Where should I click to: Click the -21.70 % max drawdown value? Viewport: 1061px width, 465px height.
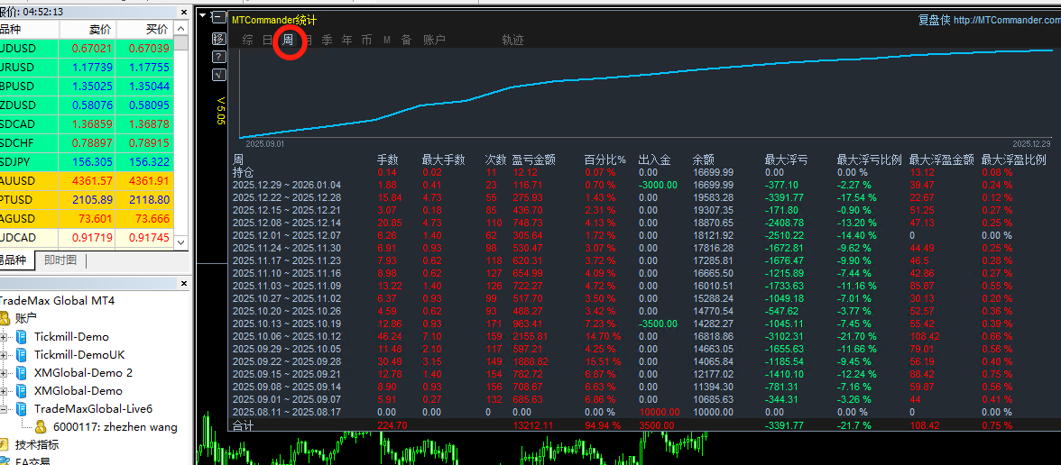click(x=859, y=337)
